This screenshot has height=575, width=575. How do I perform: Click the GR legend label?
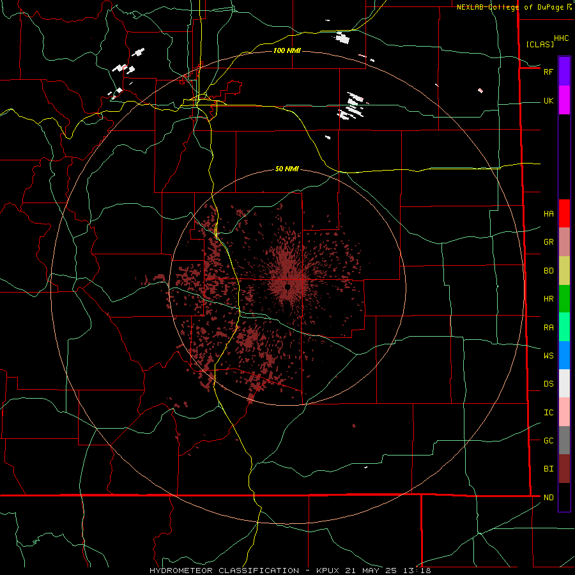click(548, 242)
